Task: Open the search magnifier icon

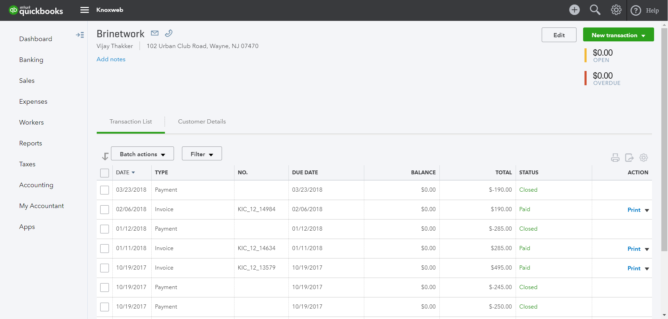Action: tap(595, 10)
